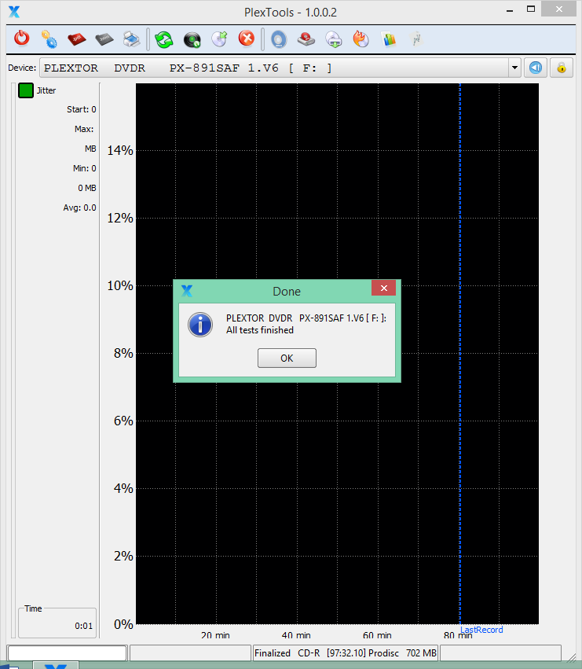
Task: Click the PlexTools taskbar button
Action: [56, 665]
